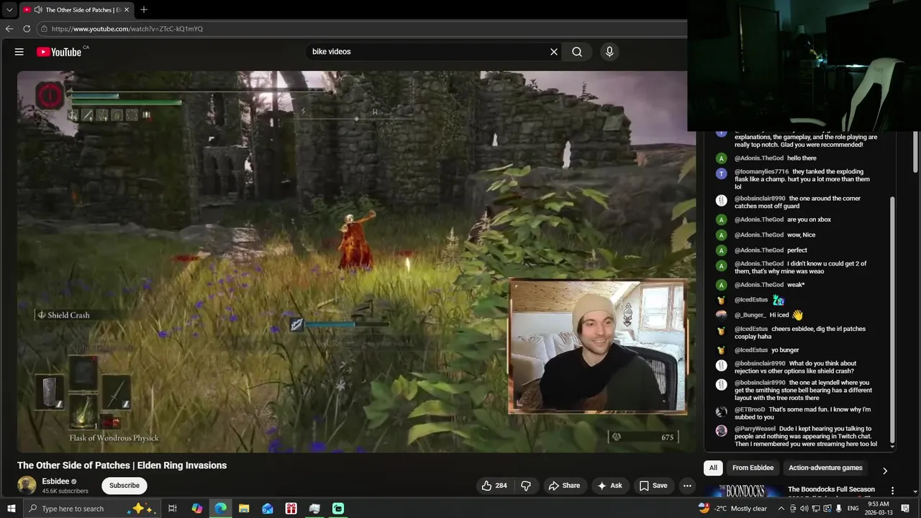Open the Esbidee channel name link

click(x=55, y=481)
